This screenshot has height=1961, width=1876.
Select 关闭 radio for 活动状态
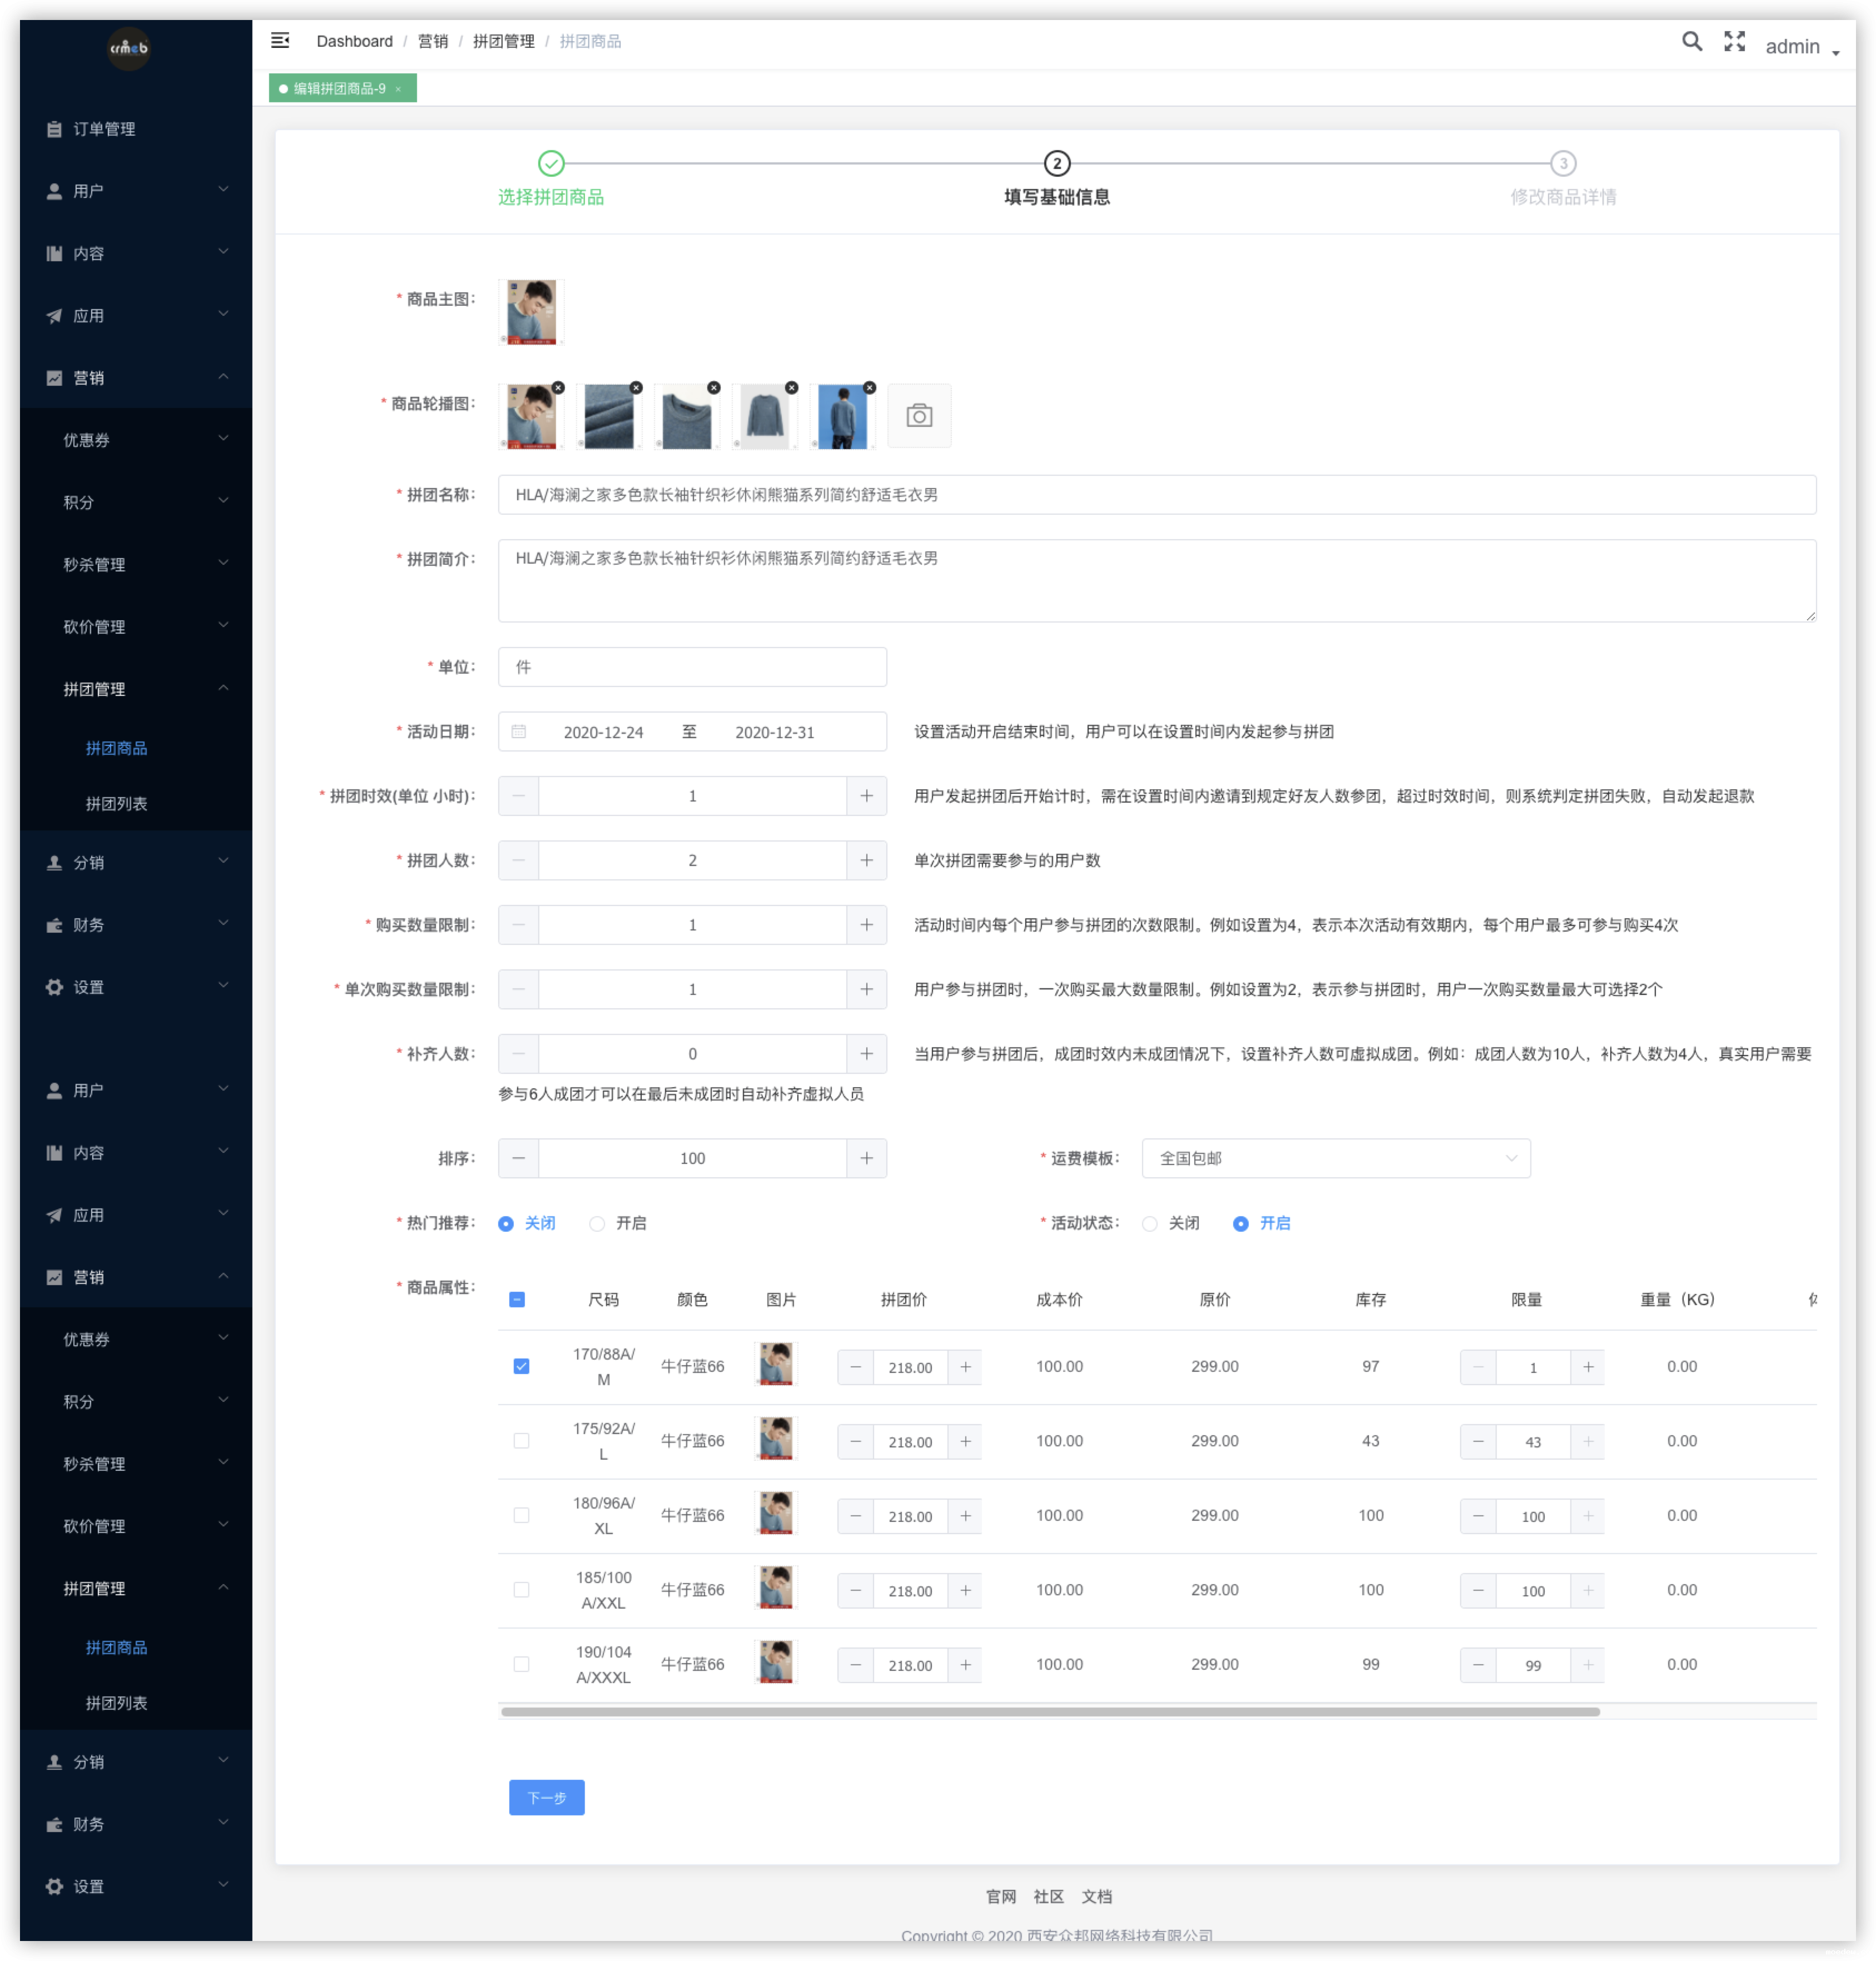tap(1150, 1223)
